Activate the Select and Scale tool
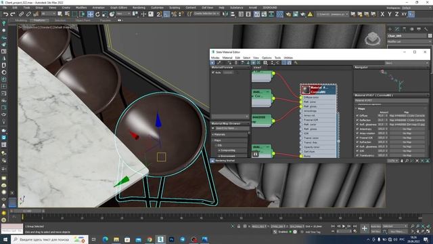Image resolution: width=433 pixels, height=244 pixels. pos(105,14)
